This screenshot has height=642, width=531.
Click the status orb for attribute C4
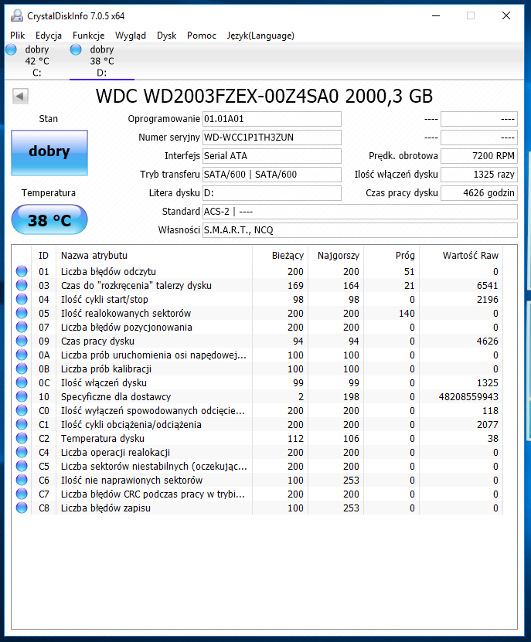22,453
